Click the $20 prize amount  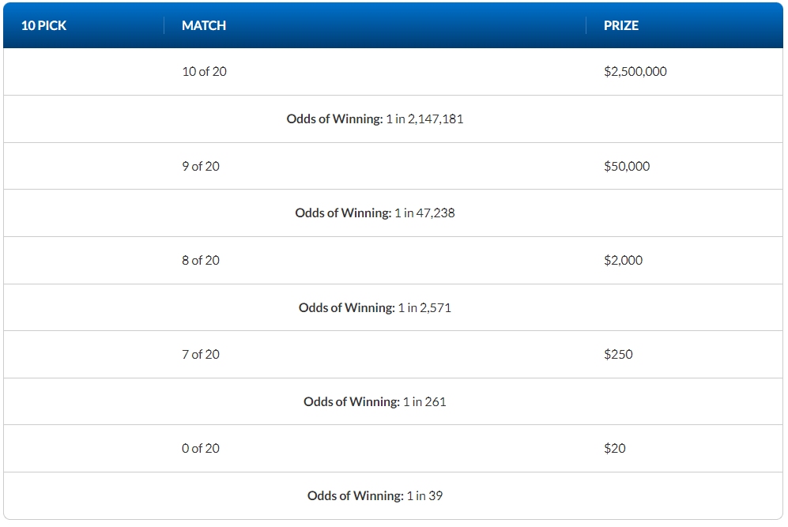tap(615, 448)
